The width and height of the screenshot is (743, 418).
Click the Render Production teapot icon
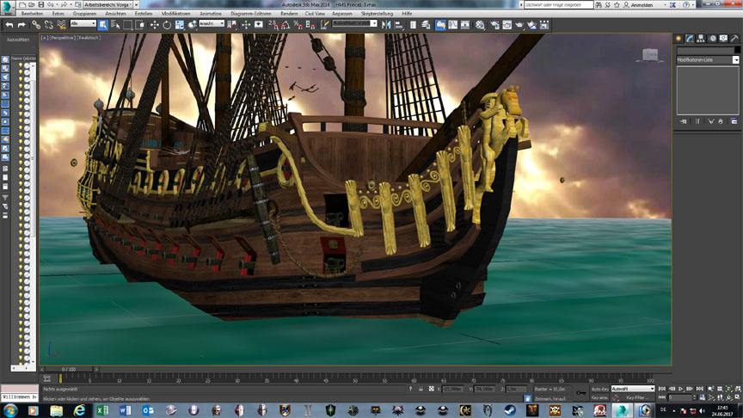[x=519, y=25]
